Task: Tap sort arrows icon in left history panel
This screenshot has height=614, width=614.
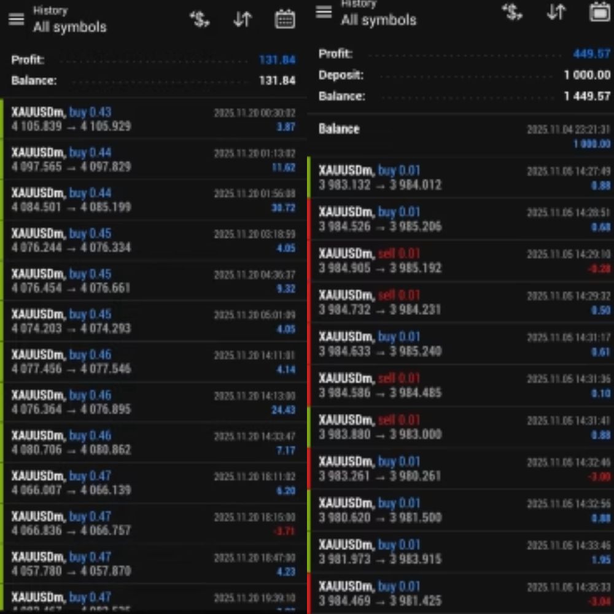Action: pyautogui.click(x=243, y=20)
